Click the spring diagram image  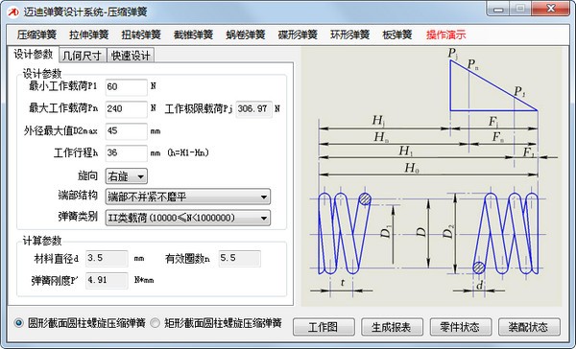coord(431,176)
